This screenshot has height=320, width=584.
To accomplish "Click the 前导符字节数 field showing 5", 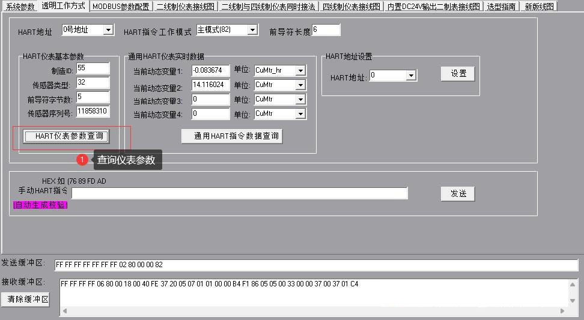I will point(93,97).
